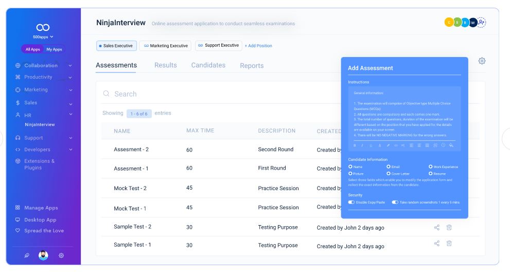
Task: Click the rocket icon beside the avatar
Action: pyautogui.click(x=27, y=255)
